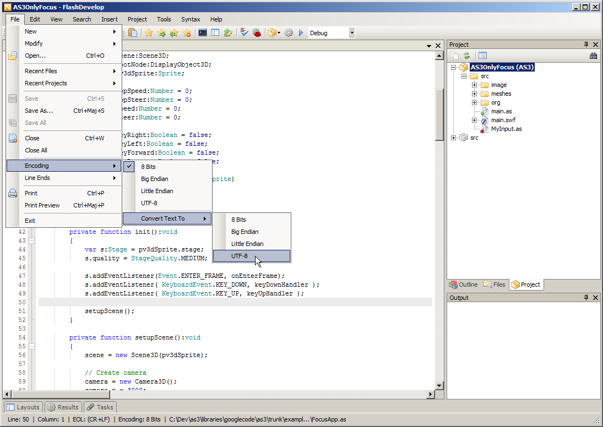This screenshot has width=603, height=427.
Task: Choose Save As... from File menu
Action: tap(64, 111)
